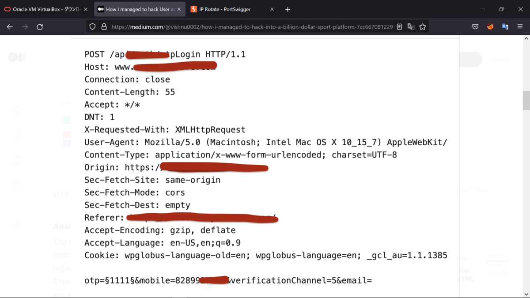Click the dimmed notifications bell sidebar icon
This screenshot has width=530, height=298.
[17, 135]
